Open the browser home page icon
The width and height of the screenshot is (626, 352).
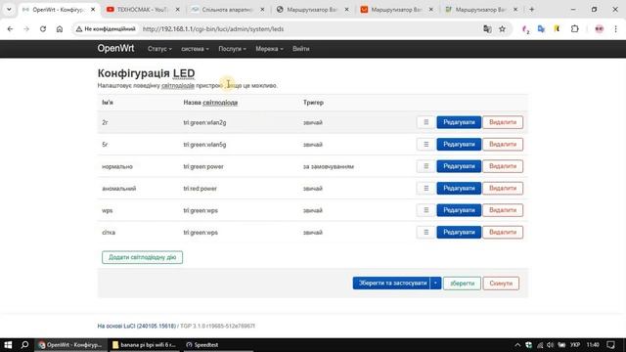point(60,28)
